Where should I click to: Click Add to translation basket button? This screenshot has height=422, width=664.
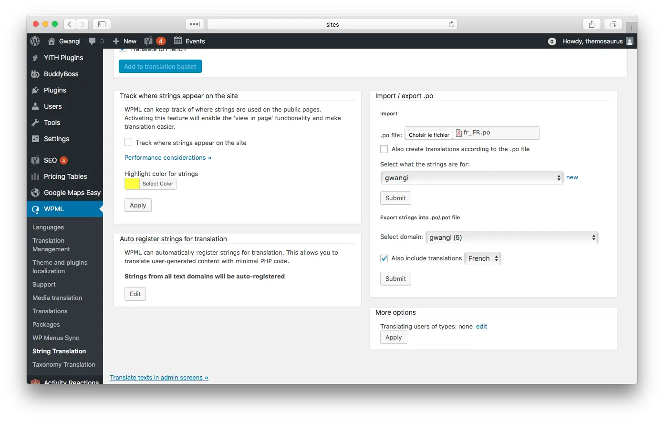[x=160, y=66]
